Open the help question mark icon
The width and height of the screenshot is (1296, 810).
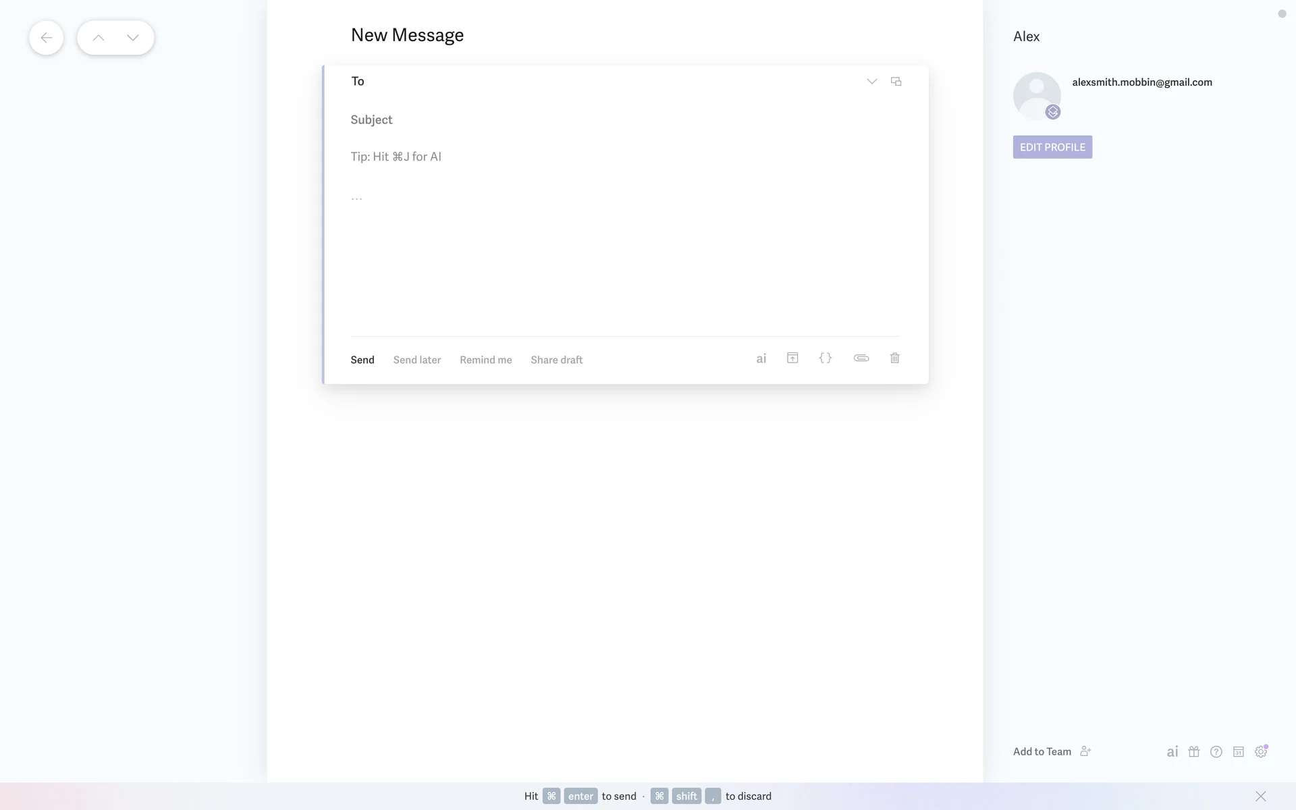click(1216, 752)
